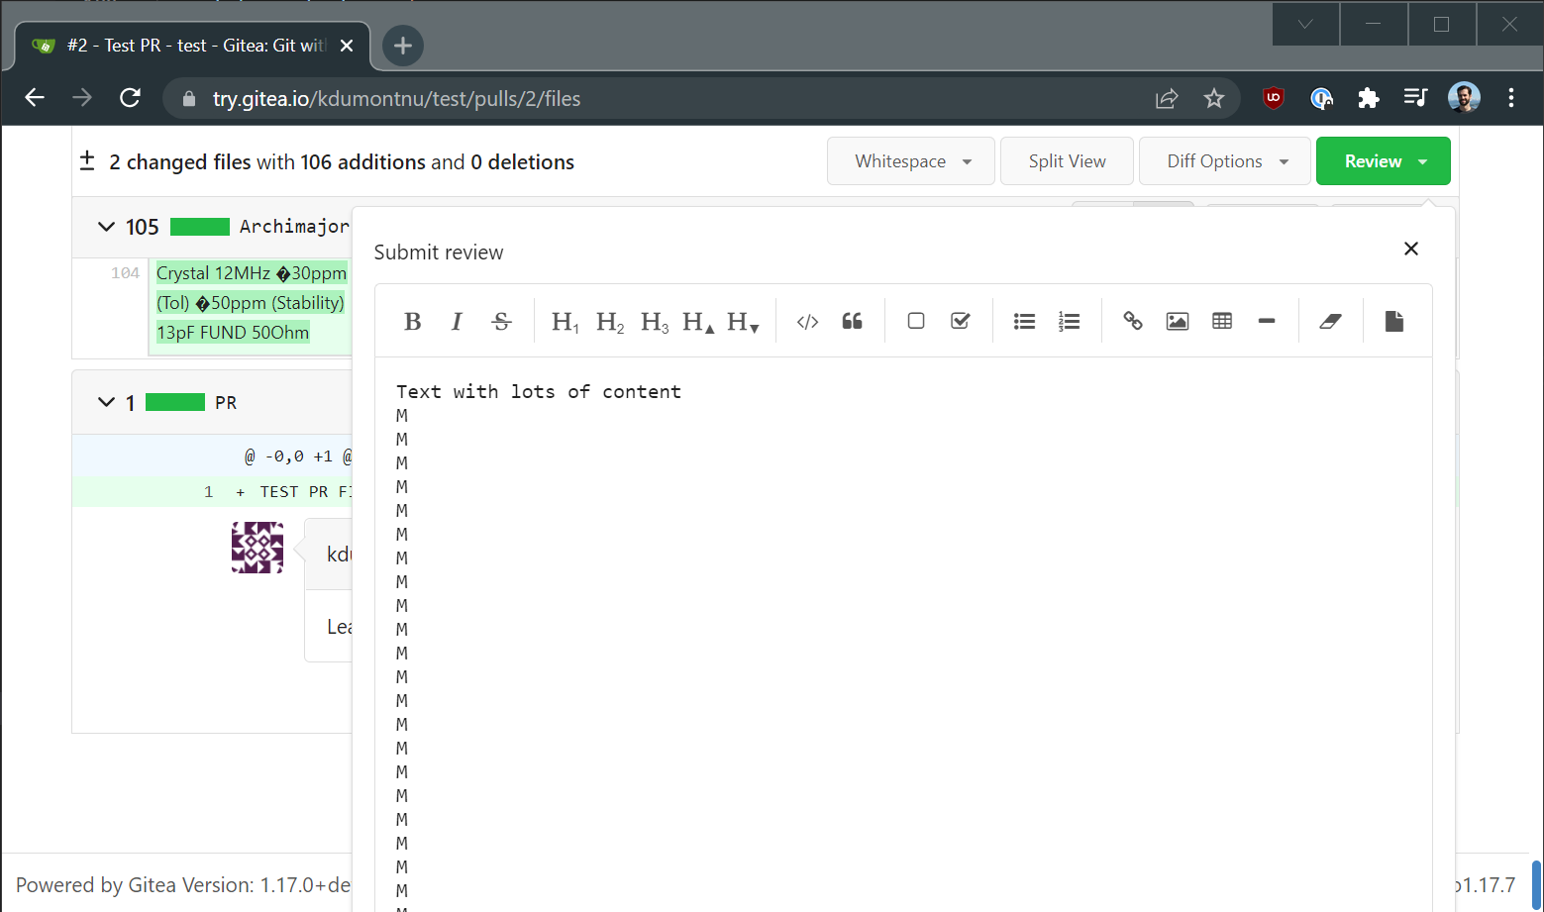Click the Archimajor file name

point(294,227)
